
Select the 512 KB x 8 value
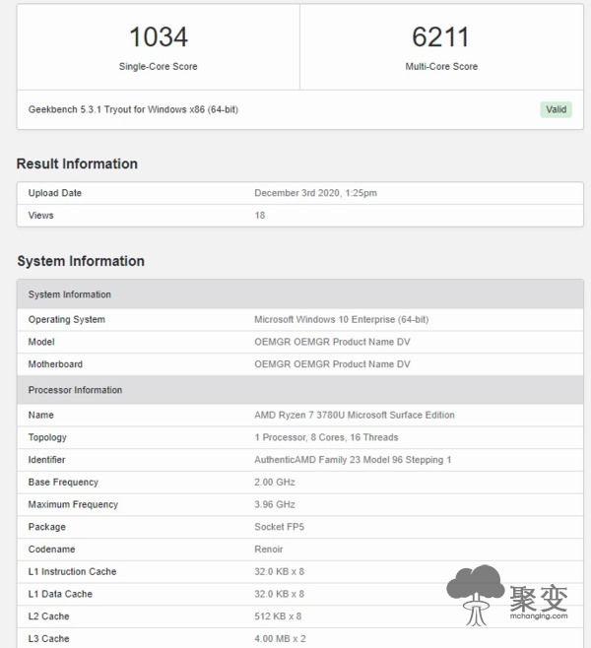tap(278, 616)
